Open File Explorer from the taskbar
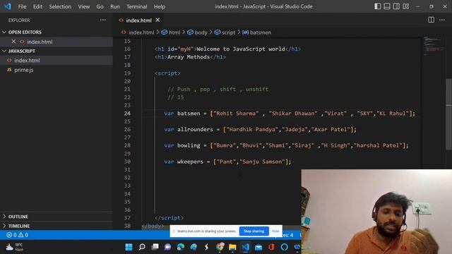This screenshot has width=452, height=254. click(232, 247)
